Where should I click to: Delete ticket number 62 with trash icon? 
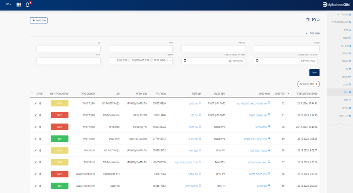click(x=40, y=103)
